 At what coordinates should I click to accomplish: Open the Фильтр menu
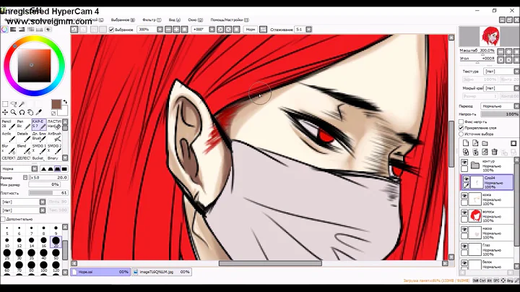[x=152, y=20]
